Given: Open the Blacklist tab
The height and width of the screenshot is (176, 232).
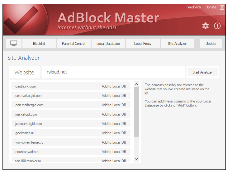Looking at the screenshot, I should [x=39, y=44].
